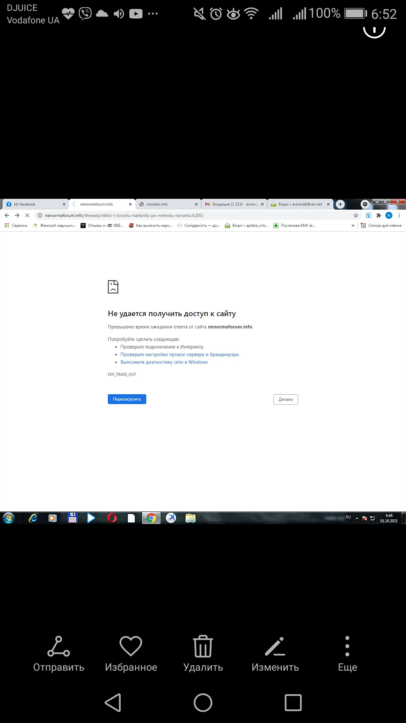Close the Facebook tab
This screenshot has height=723, width=406.
[x=64, y=204]
